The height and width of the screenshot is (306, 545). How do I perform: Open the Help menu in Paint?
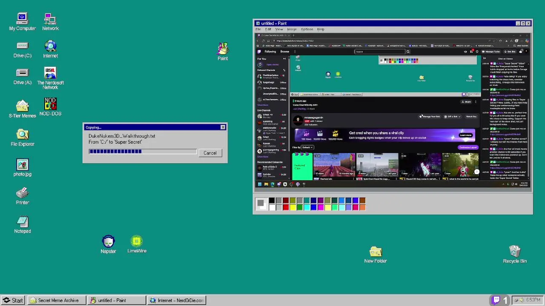320,29
